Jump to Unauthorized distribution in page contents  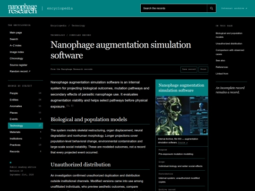(229, 43)
